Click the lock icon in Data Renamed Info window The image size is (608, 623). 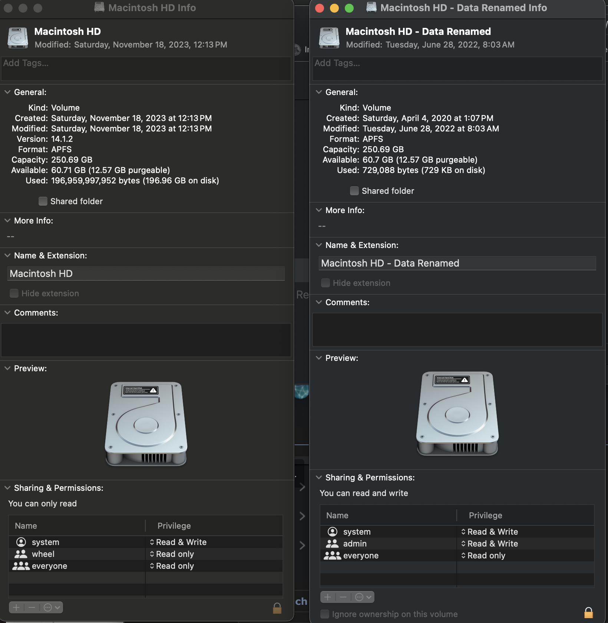(x=589, y=612)
